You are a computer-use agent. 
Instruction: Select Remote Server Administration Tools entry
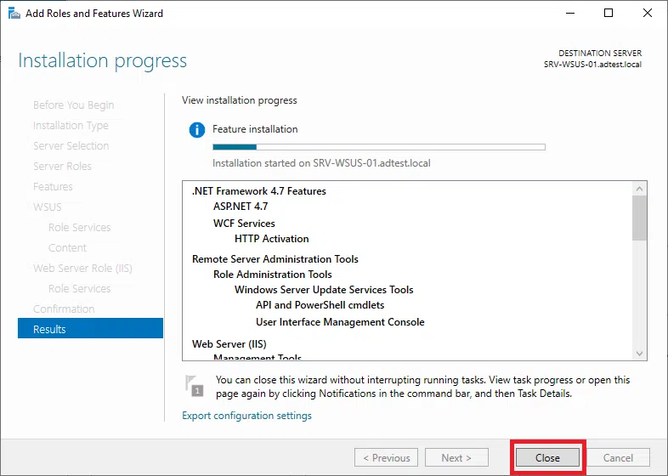[x=275, y=259]
